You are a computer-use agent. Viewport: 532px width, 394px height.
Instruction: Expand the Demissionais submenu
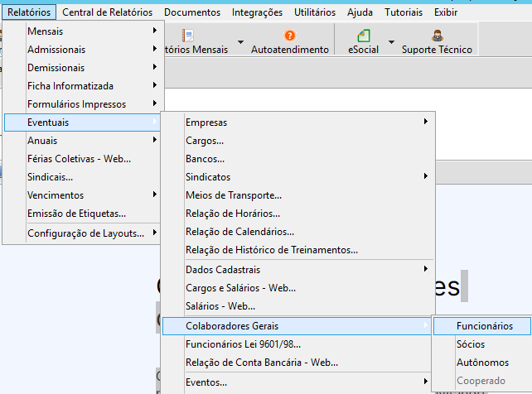[x=82, y=68]
